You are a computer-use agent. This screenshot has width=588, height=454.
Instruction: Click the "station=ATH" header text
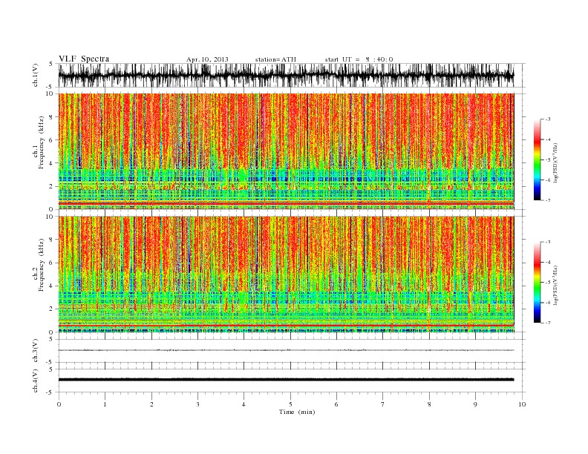click(x=275, y=59)
